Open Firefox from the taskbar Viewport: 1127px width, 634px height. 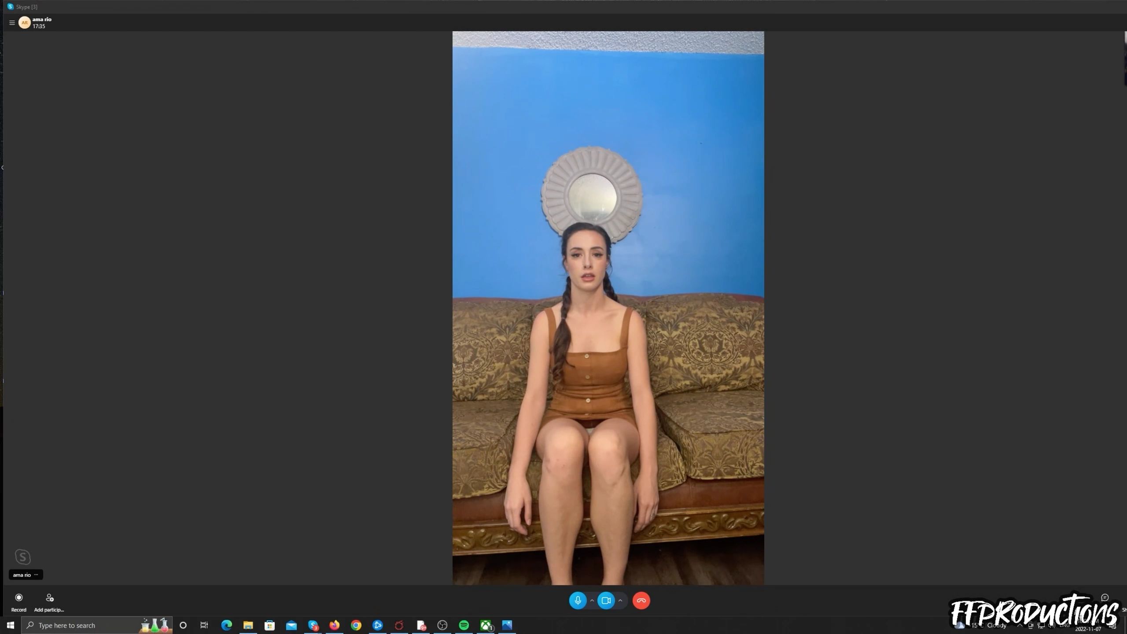(334, 625)
